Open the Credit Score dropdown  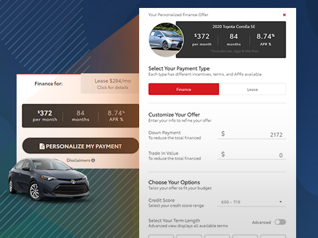(x=252, y=202)
